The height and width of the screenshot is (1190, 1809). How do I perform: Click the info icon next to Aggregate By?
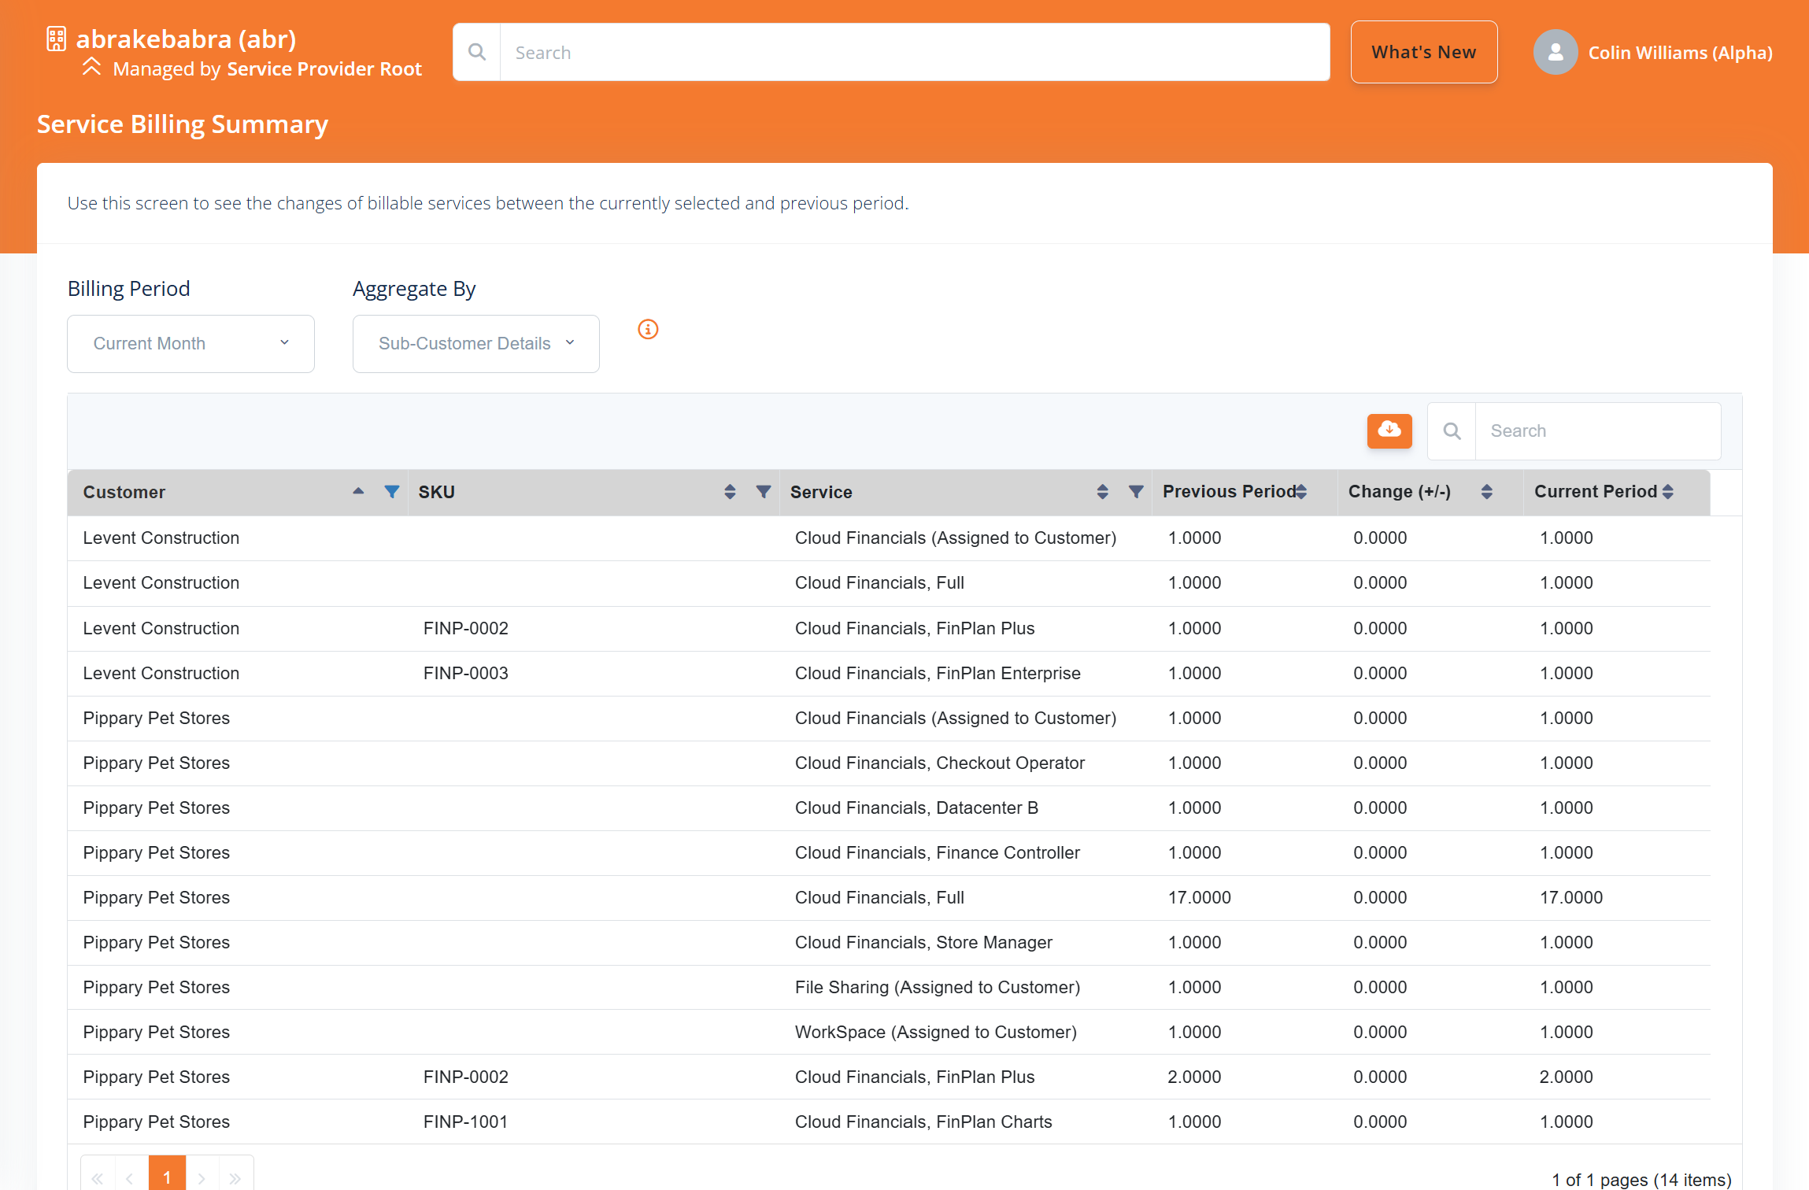(647, 329)
